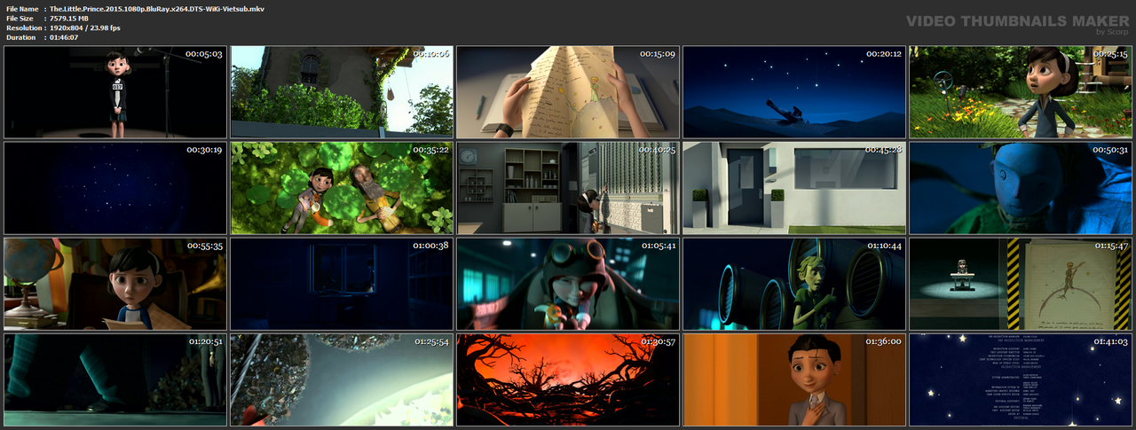The width and height of the screenshot is (1136, 430).
Task: Open the 01:36:00 thumbnail of girl by orange door
Action: (x=794, y=379)
